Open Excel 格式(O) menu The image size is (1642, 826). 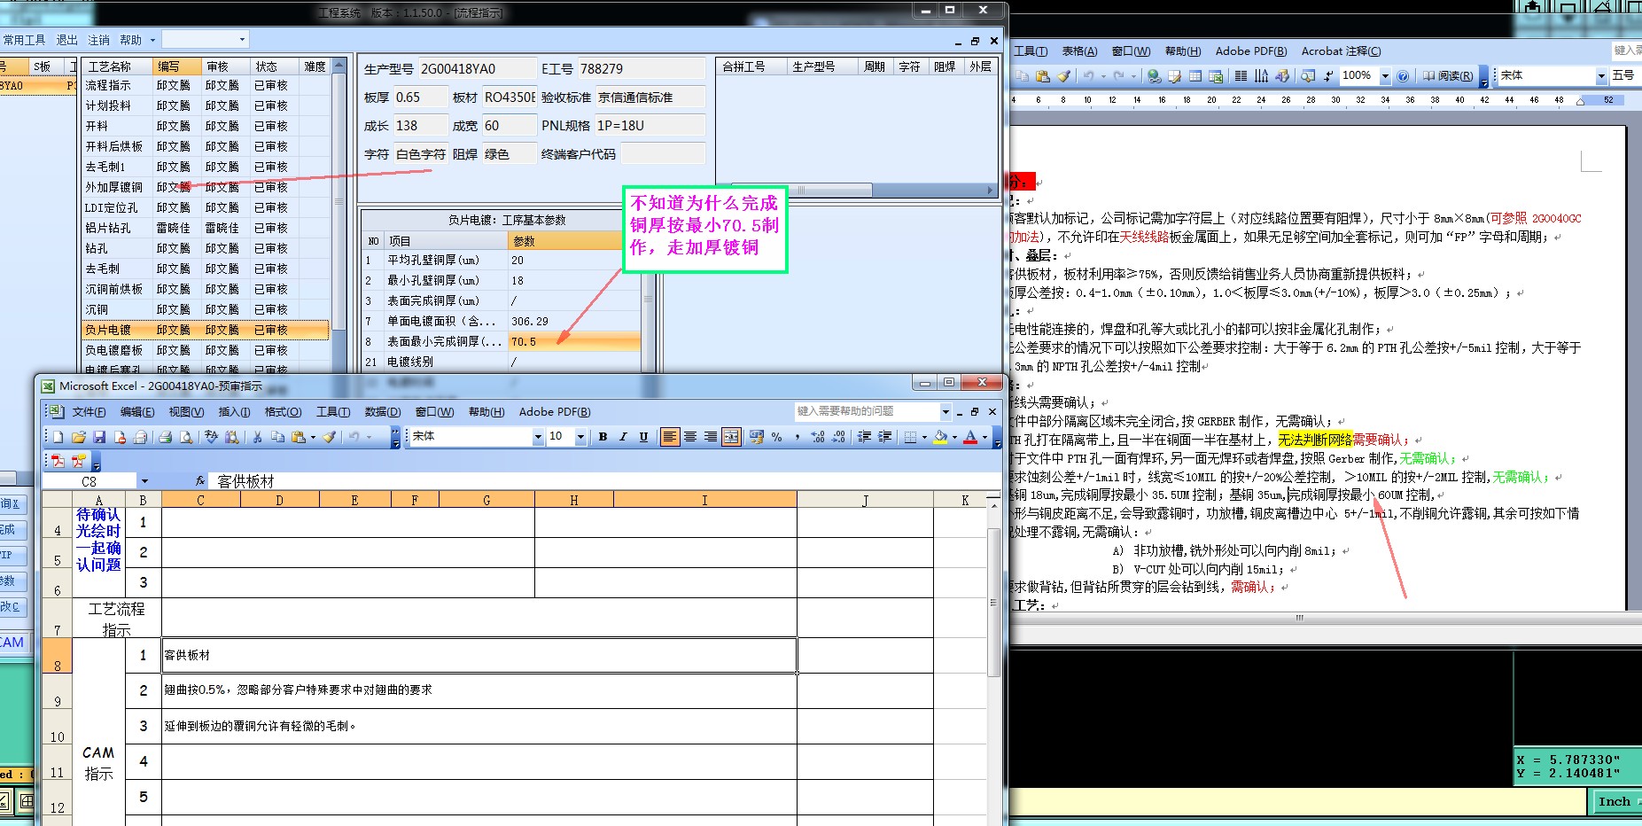283,411
